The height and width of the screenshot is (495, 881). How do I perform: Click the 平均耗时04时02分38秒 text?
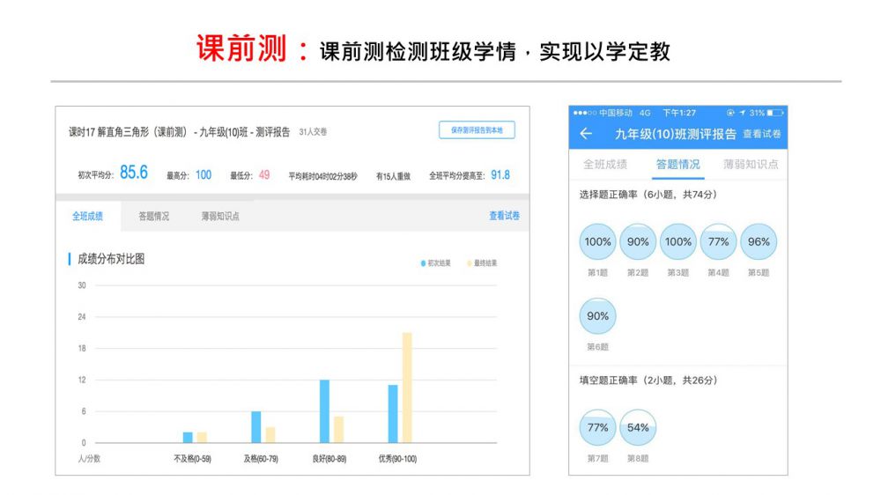coord(323,176)
